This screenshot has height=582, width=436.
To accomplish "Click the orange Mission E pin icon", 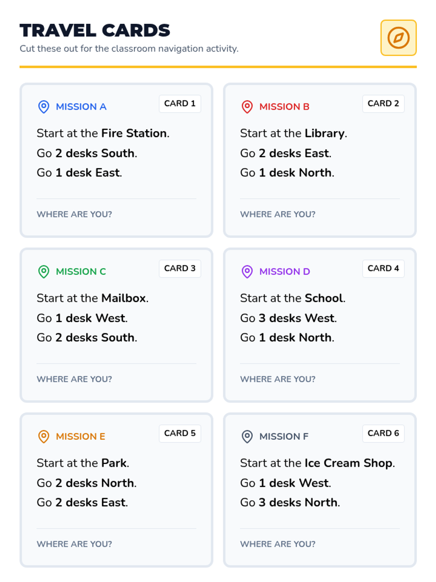I will click(44, 436).
